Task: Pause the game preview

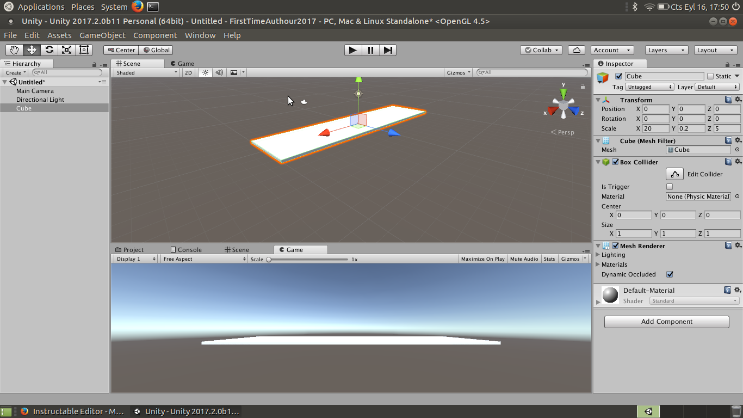Action: (370, 50)
